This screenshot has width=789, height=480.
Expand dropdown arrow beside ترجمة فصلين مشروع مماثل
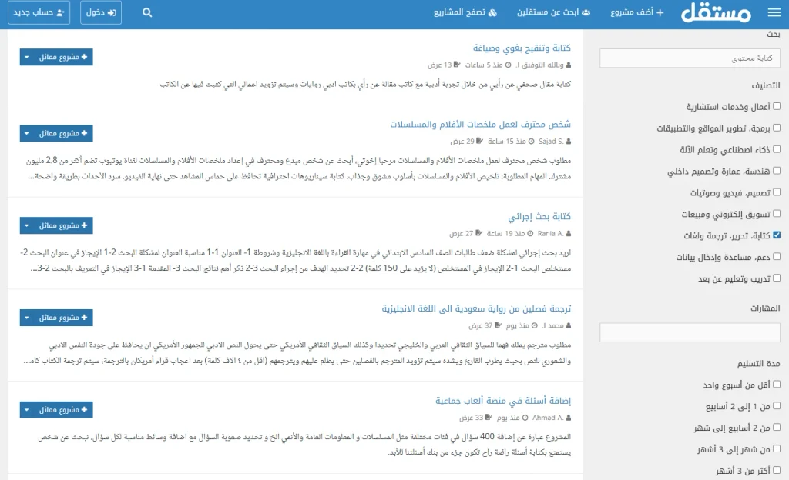27,318
